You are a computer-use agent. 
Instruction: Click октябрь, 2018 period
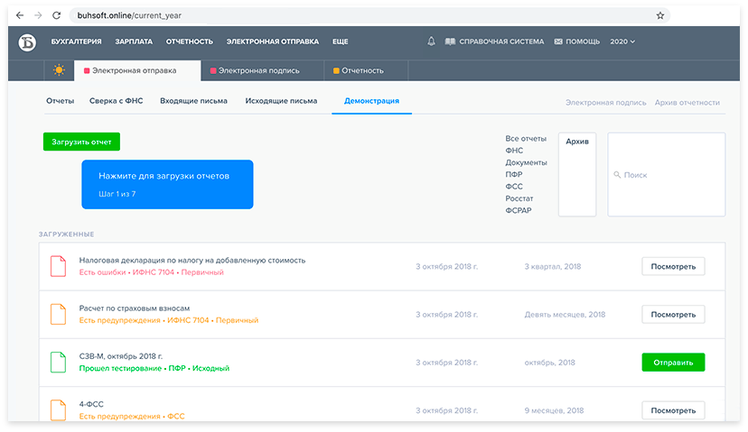[x=549, y=363]
